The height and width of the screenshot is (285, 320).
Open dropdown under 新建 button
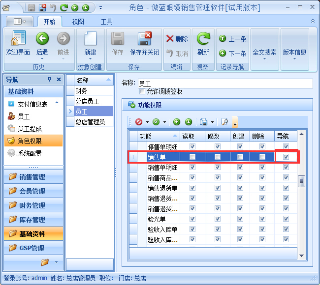point(91,59)
